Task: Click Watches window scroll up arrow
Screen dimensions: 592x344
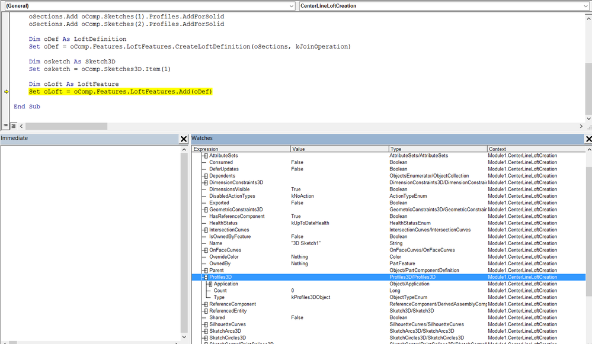Action: pyautogui.click(x=589, y=149)
